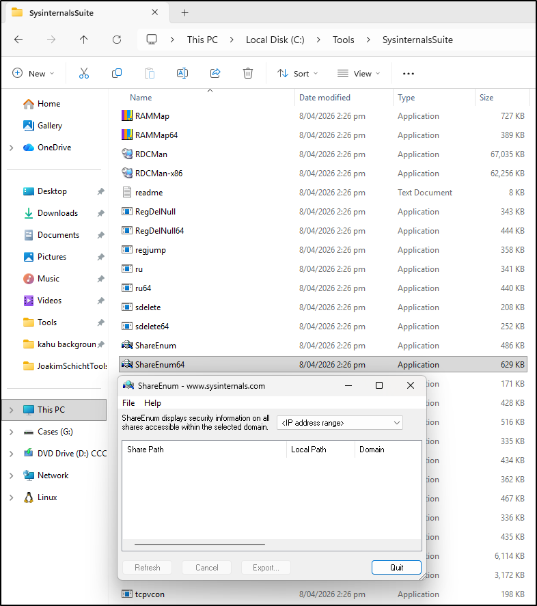Select the ru64 file row

pos(323,288)
